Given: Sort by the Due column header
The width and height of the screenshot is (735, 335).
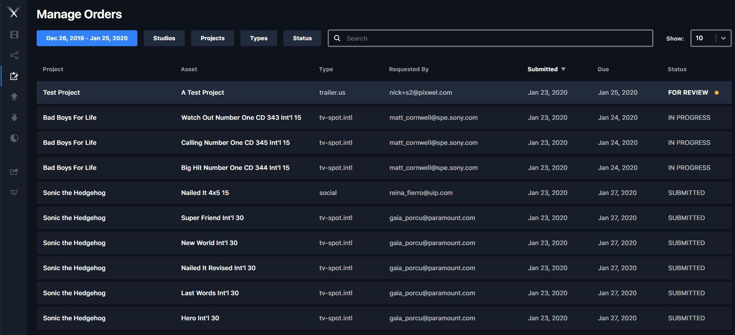Looking at the screenshot, I should [x=603, y=69].
